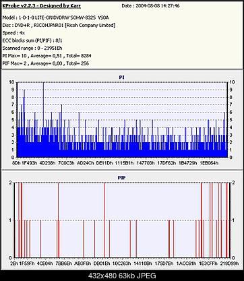Select PIF axis label '14110Bh'
The width and height of the screenshot is (244, 281).
[x=143, y=263]
